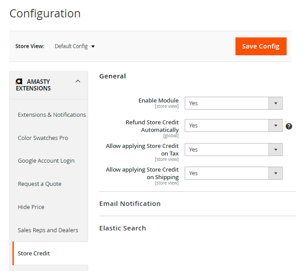Select Google Account Login in sidebar

(46, 161)
